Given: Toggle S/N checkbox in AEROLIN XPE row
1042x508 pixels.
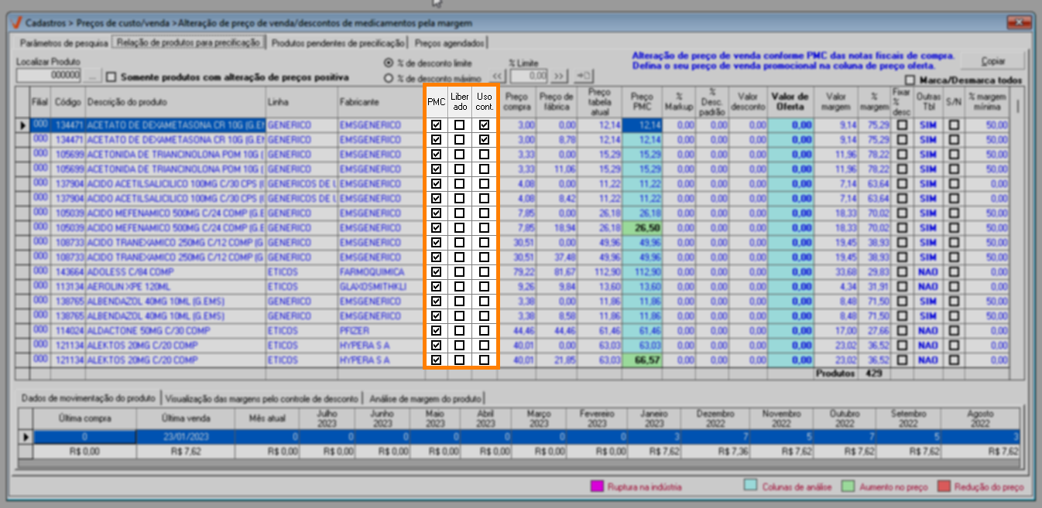Looking at the screenshot, I should 954,287.
